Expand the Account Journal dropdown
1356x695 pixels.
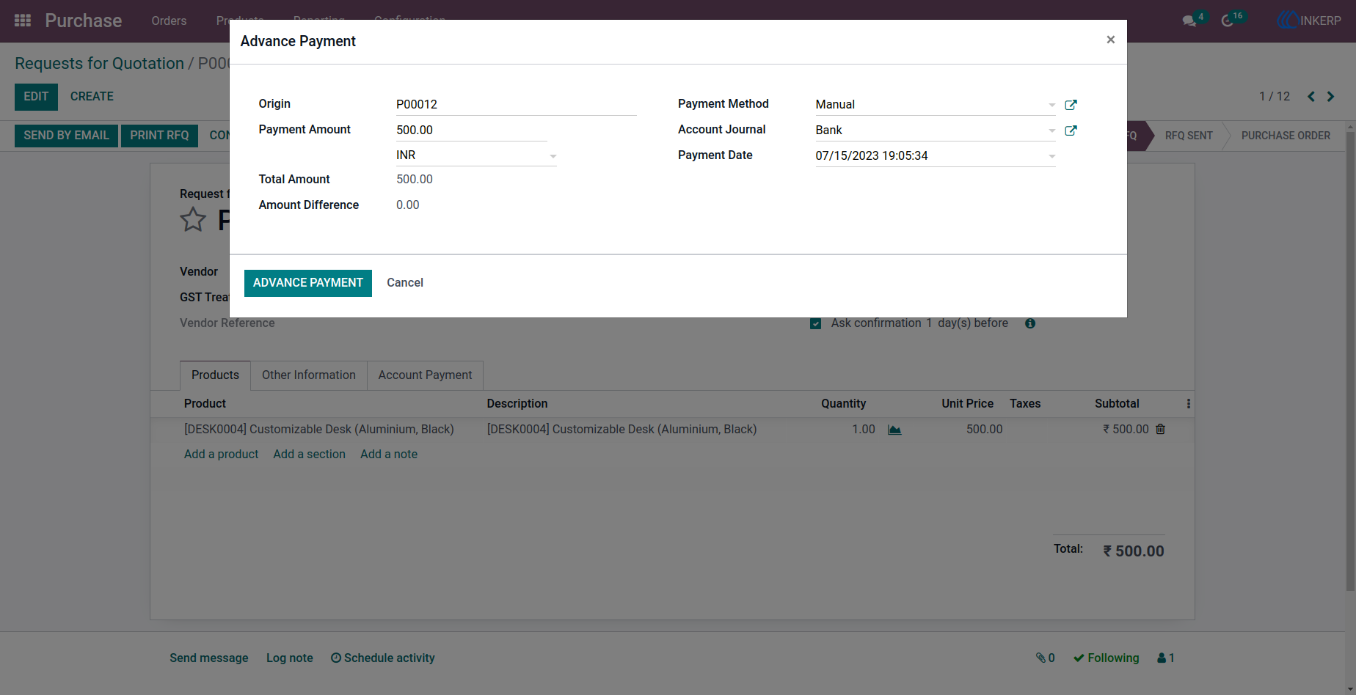1051,130
